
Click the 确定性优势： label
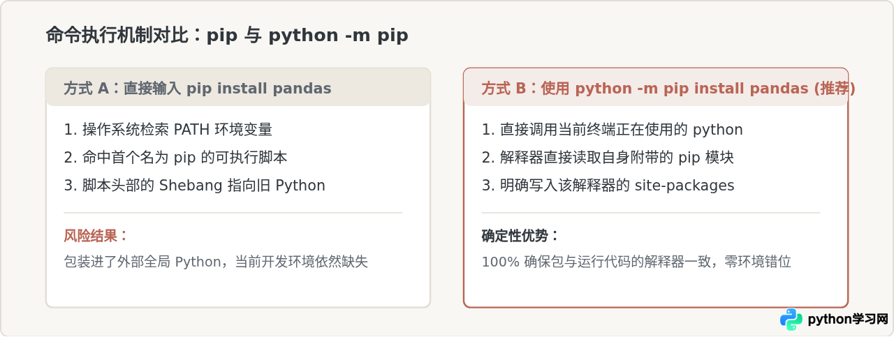tap(521, 236)
